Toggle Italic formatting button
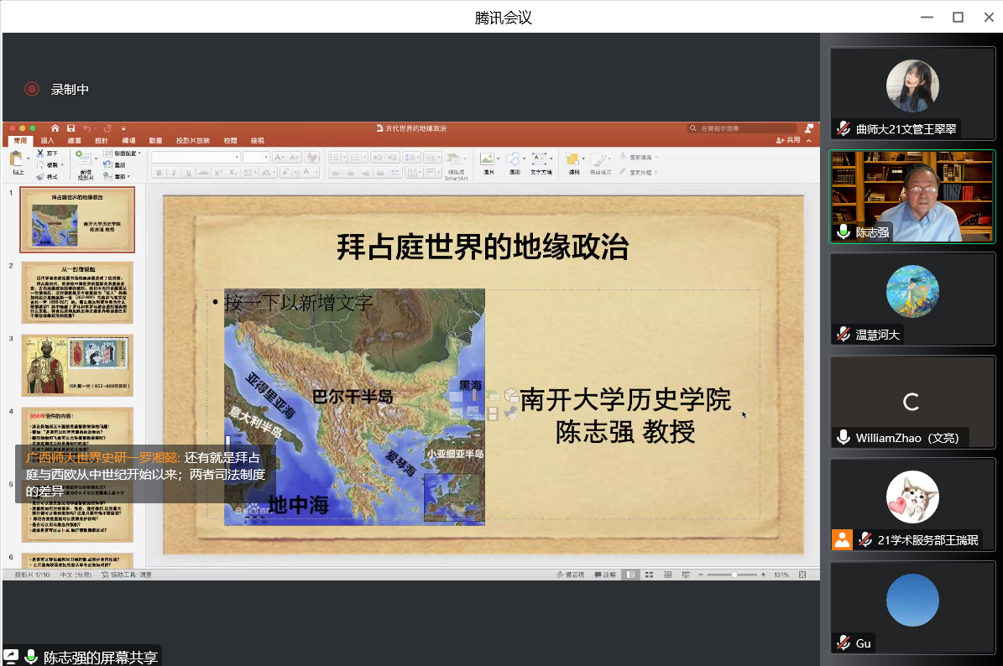Viewport: 1003px width, 666px height. [172, 173]
